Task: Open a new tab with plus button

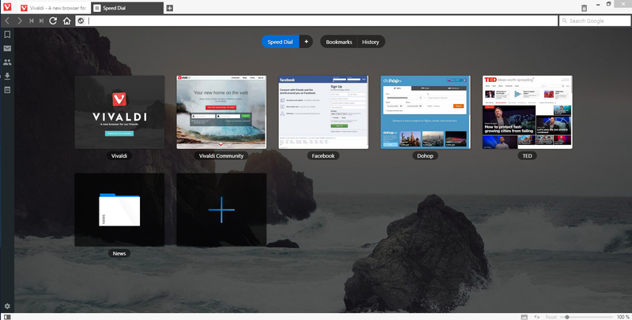Action: coord(170,8)
